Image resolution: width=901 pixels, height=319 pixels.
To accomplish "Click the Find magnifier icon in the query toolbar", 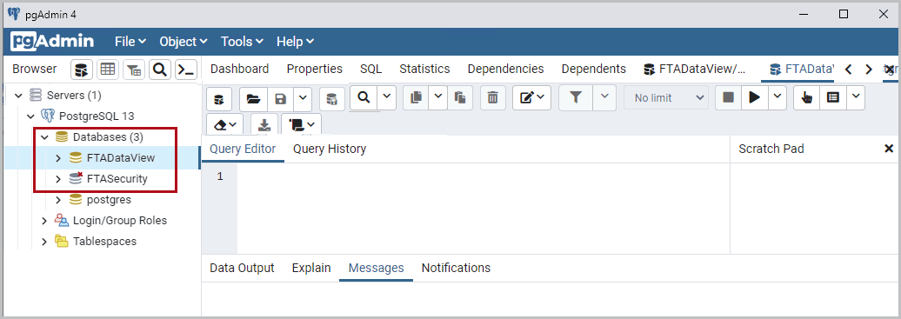I will pyautogui.click(x=364, y=97).
